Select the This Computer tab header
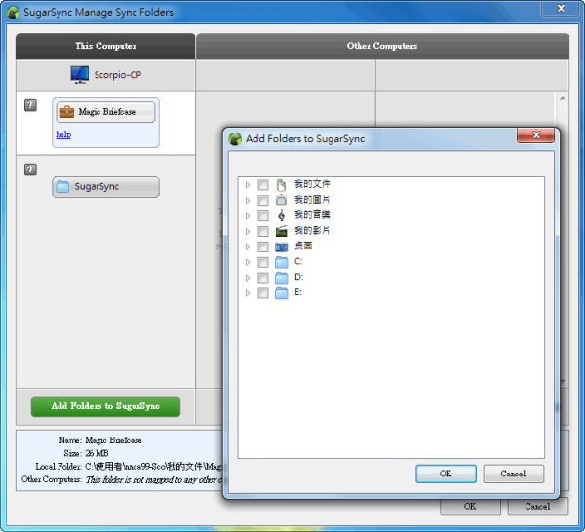This screenshot has width=585, height=532. click(105, 46)
